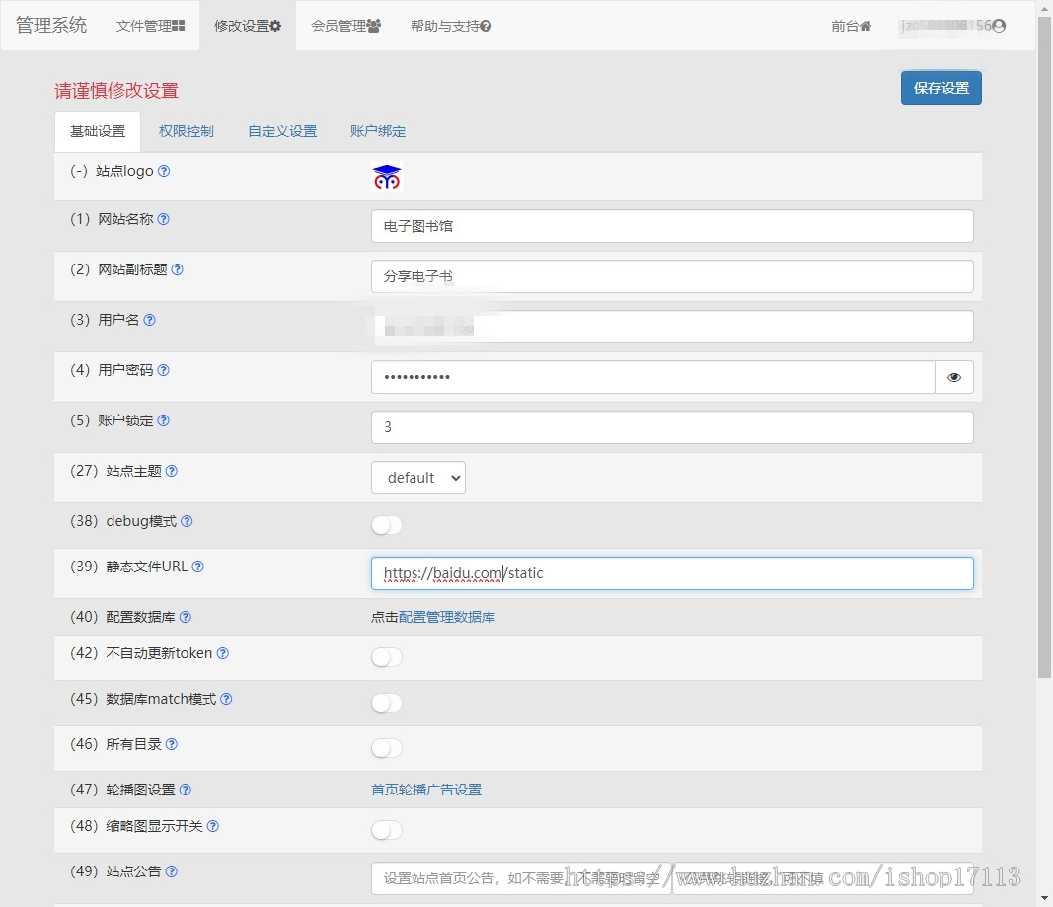Open the user account menu at top right
This screenshot has height=907, width=1053.
[x=952, y=26]
